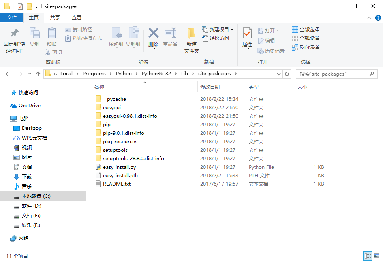This screenshot has width=383, height=261.
Task: Select the easy_install.py file
Action: [x=119, y=167]
